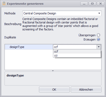Open the Methode combo box
This screenshot has height=97, width=106.
point(62,13)
